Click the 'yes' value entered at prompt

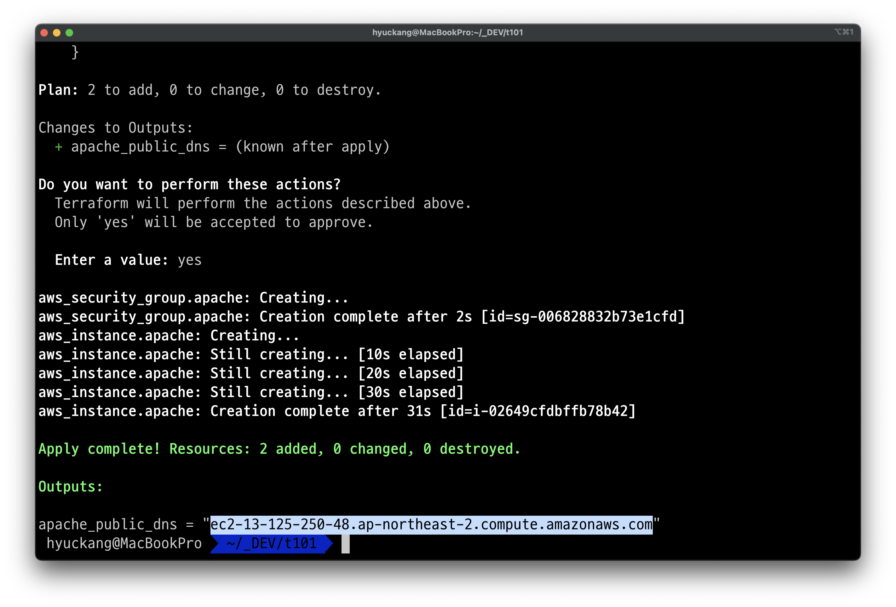pos(189,260)
